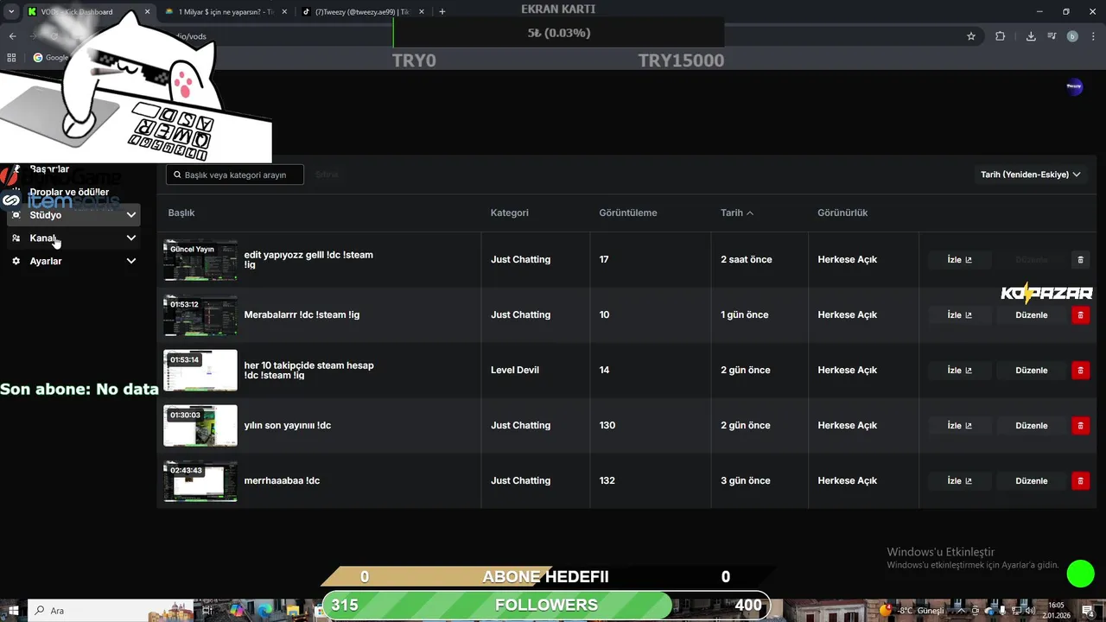1106x622 pixels.
Task: Click Düzenle for 'yılın son yayınııı !dc'
Action: point(1031,426)
